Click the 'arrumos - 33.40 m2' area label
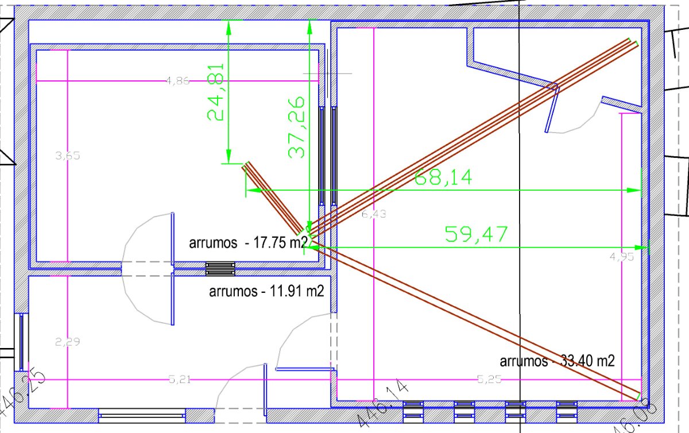The width and height of the screenshot is (689, 433). tap(557, 361)
